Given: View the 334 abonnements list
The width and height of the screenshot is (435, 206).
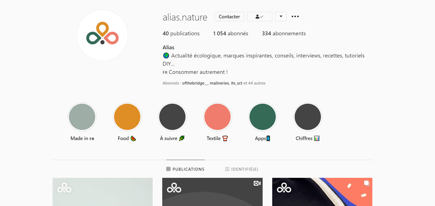Looking at the screenshot, I should pyautogui.click(x=284, y=33).
